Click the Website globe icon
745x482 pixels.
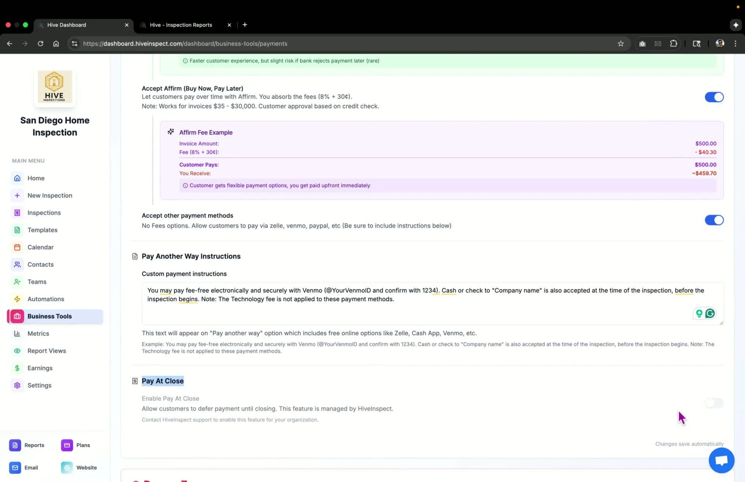coord(67,468)
